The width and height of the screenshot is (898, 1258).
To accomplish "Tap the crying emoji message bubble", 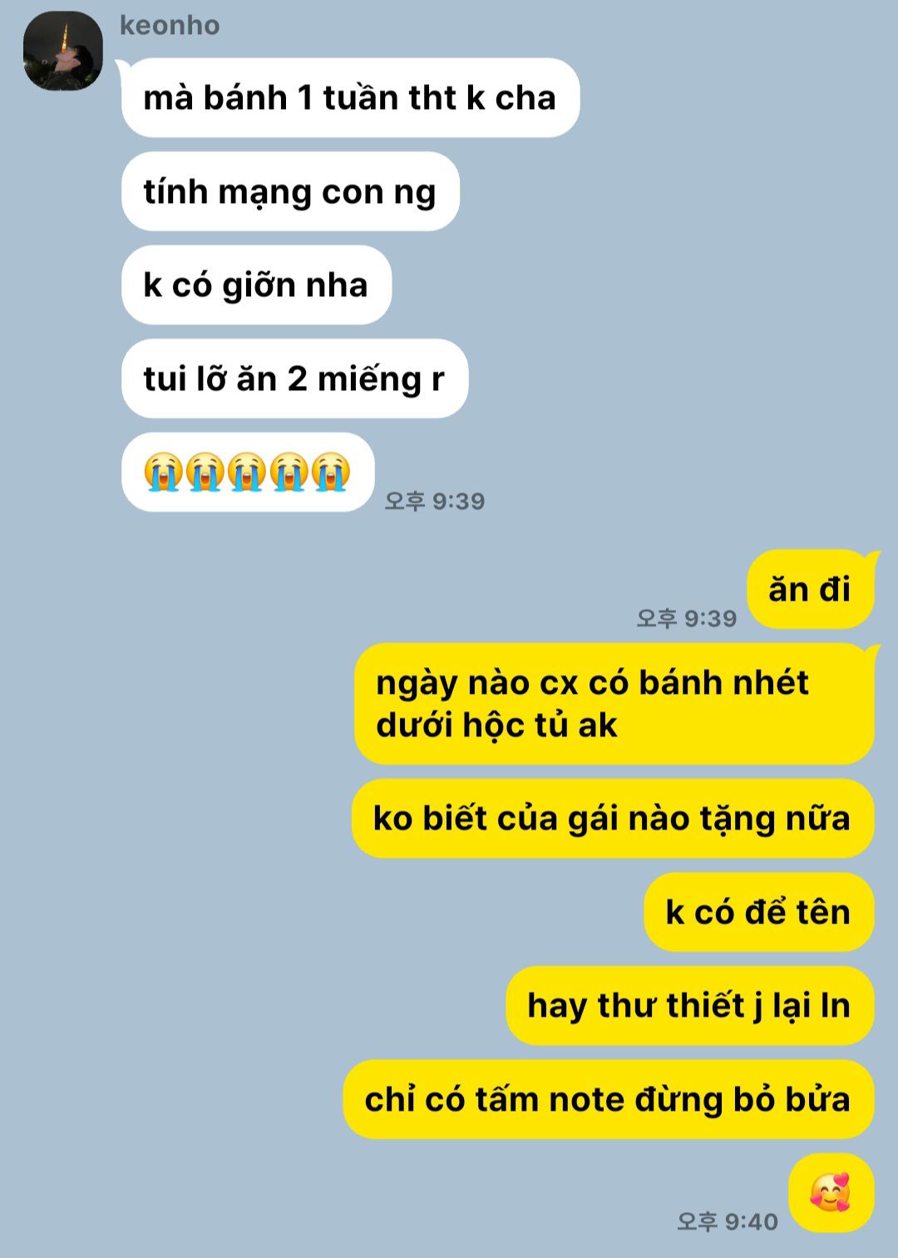I will [248, 472].
